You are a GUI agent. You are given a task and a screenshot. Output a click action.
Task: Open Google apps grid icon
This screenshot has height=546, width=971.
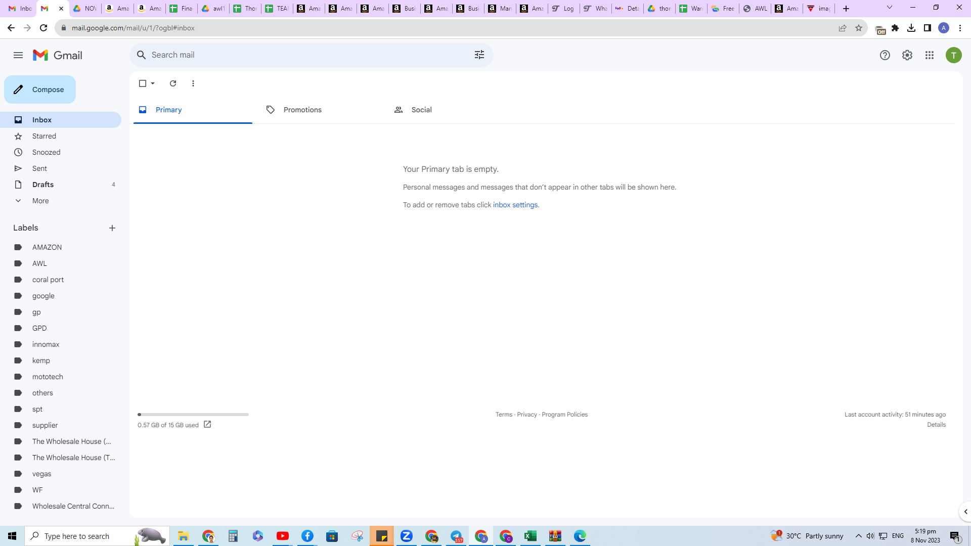click(930, 55)
